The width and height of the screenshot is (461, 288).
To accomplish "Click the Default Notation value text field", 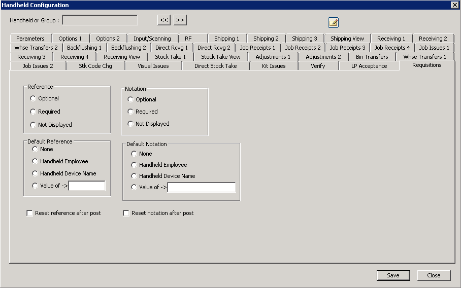I will pyautogui.click(x=201, y=188).
